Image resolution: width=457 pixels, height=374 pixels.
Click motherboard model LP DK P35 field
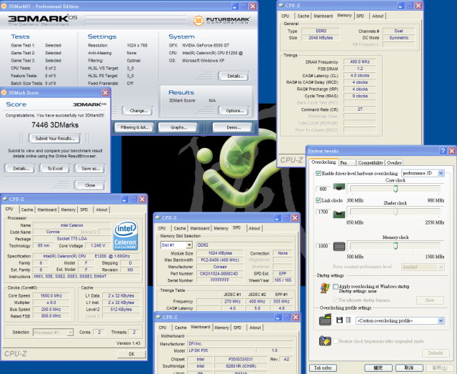click(x=221, y=350)
